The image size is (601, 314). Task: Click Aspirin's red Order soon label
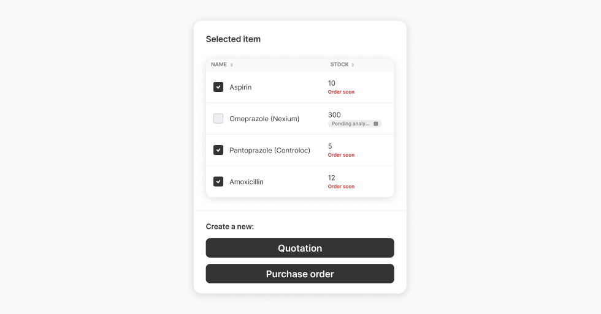coord(341,92)
